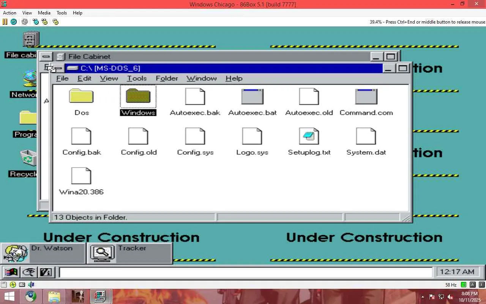Click the 86Box ACPI shutdown icon
Image resolution: width=486 pixels, height=304 pixels.
[x=25, y=22]
